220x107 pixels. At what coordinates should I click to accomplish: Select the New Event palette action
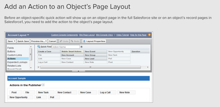[95, 51]
